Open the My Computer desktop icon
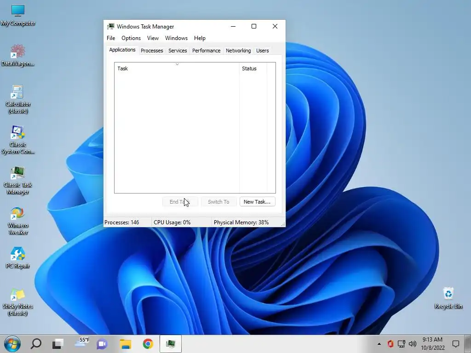Image resolution: width=471 pixels, height=353 pixels. point(18,15)
